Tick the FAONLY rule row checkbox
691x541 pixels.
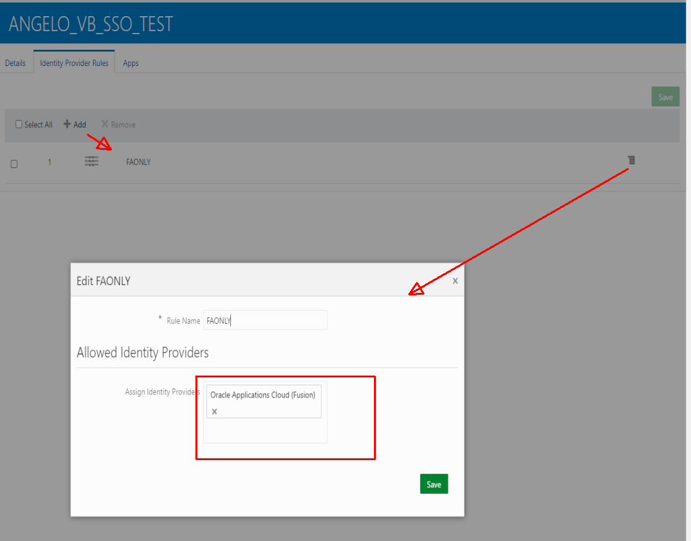pyautogui.click(x=14, y=164)
